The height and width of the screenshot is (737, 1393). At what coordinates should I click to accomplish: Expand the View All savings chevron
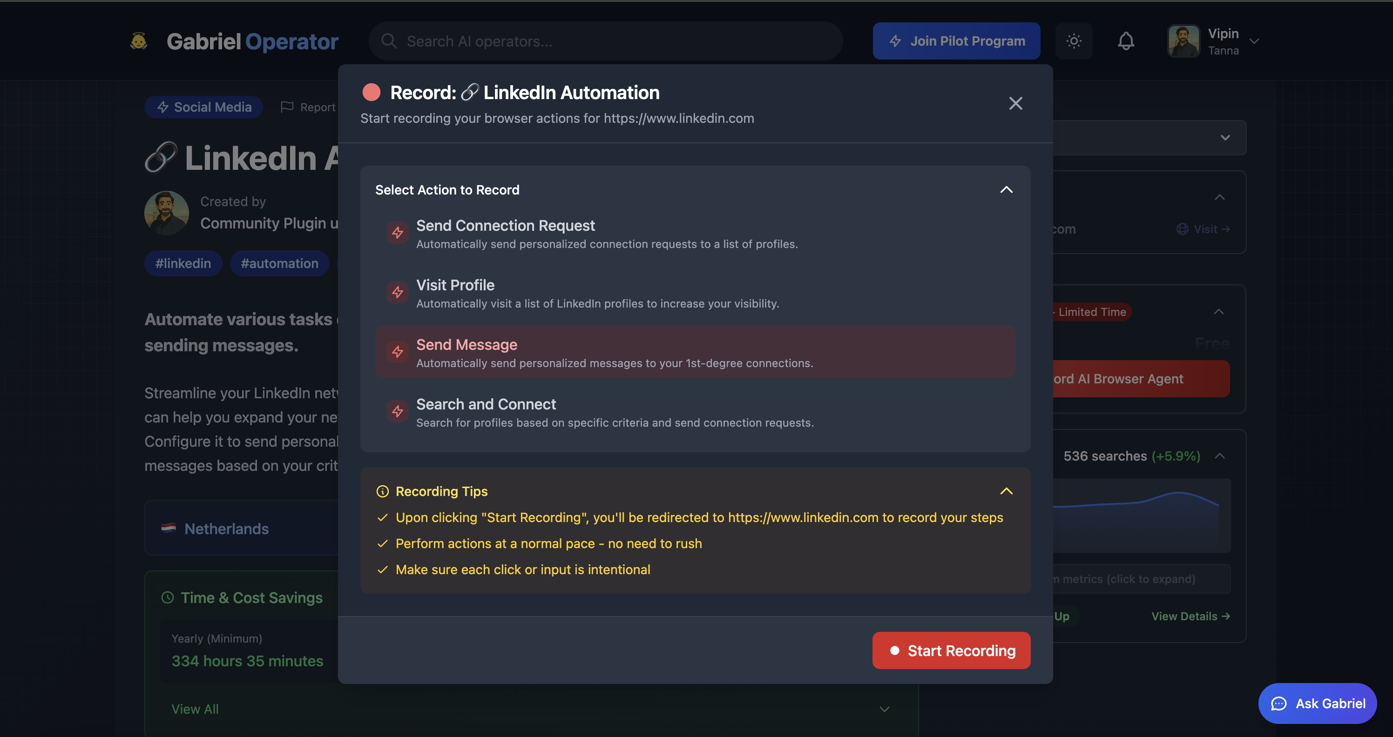tap(884, 709)
